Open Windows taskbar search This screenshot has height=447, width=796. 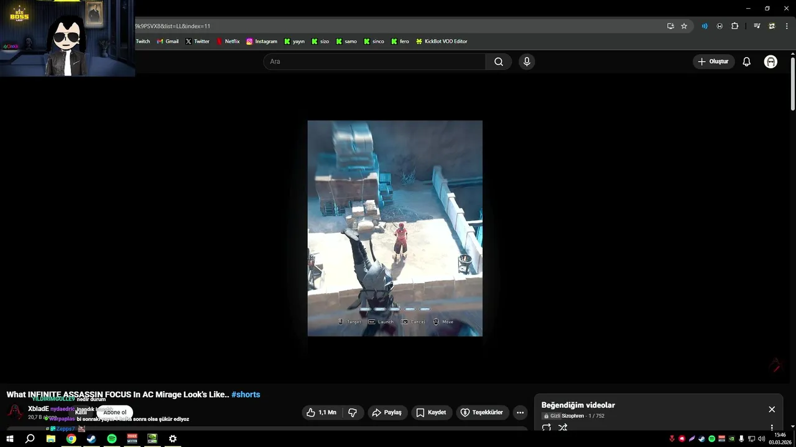(30, 439)
